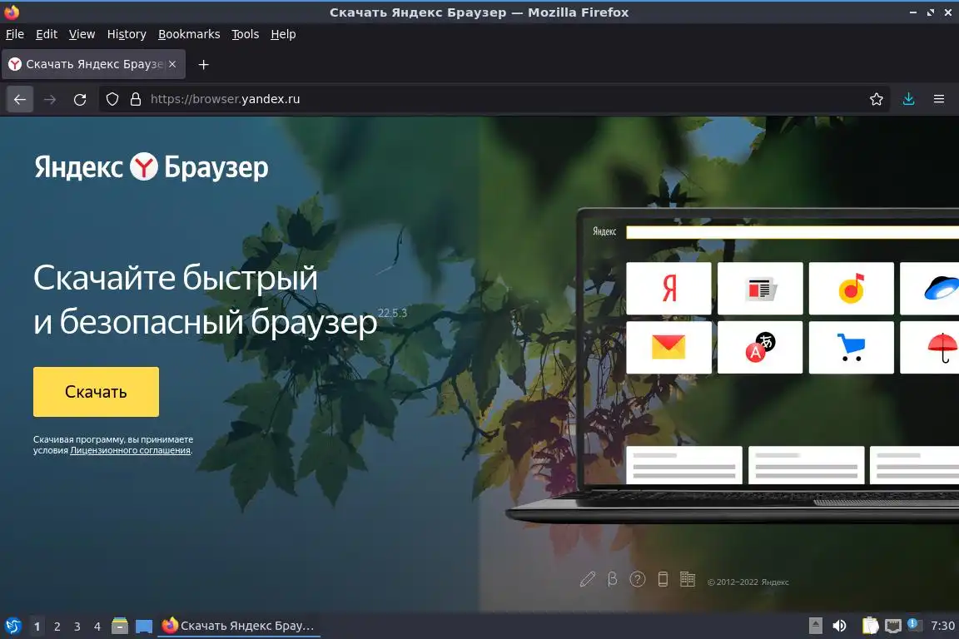Switch to workspace 1 in taskbar
This screenshot has width=959, height=639.
[x=37, y=627]
